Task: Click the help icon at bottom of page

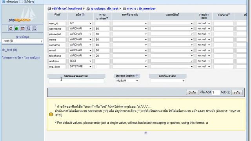Action: point(146,133)
